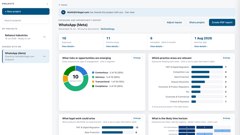The image size is (240, 135).
Task: Click Adjust inputs button
Action: tap(174, 22)
